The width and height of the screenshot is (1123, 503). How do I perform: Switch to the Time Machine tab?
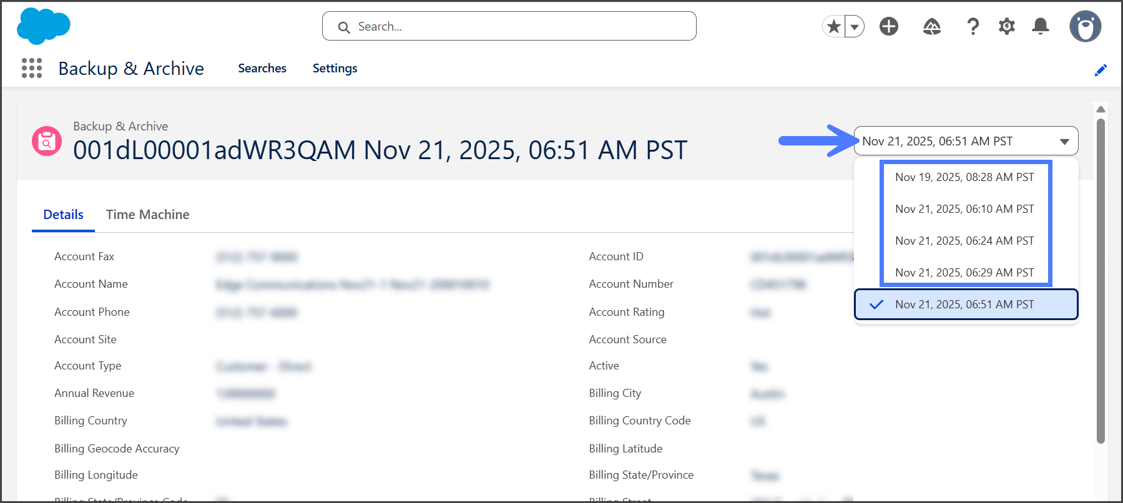pos(147,215)
